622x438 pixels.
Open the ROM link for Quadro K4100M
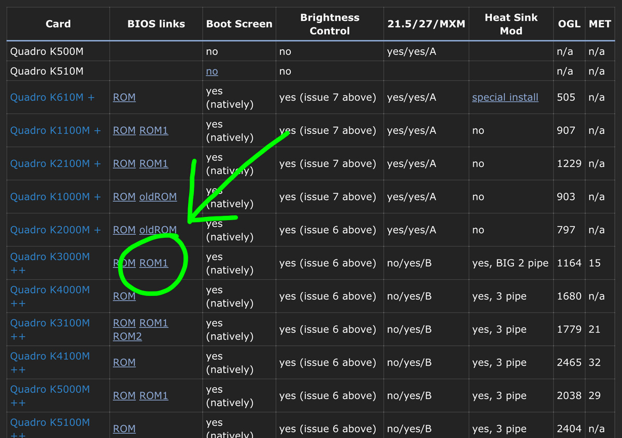point(124,363)
